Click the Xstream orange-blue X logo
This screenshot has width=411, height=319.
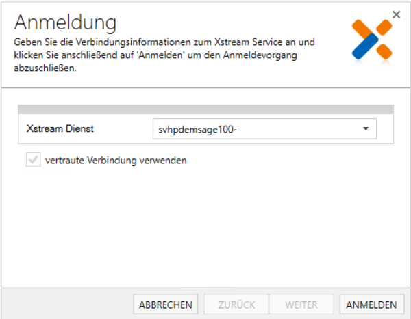(372, 40)
